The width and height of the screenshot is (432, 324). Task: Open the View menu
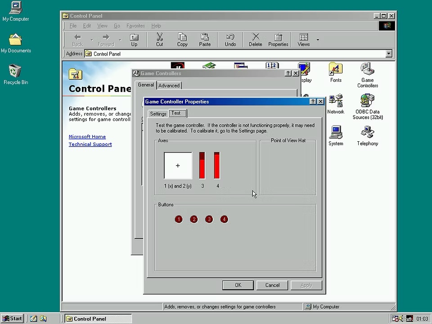(x=102, y=26)
